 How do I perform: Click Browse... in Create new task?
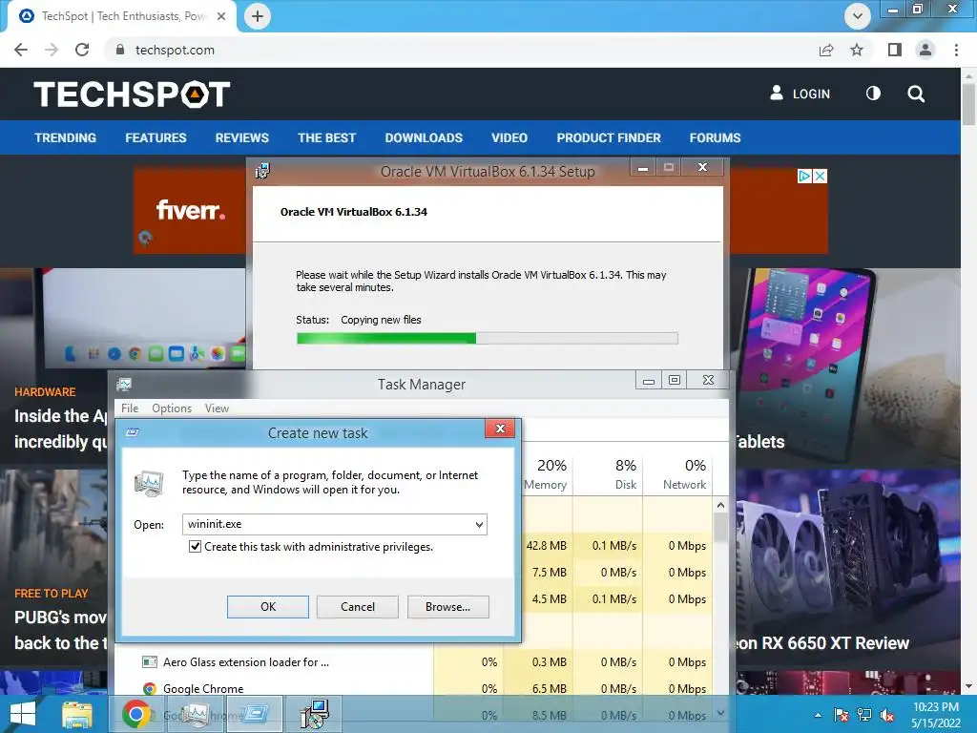(448, 606)
